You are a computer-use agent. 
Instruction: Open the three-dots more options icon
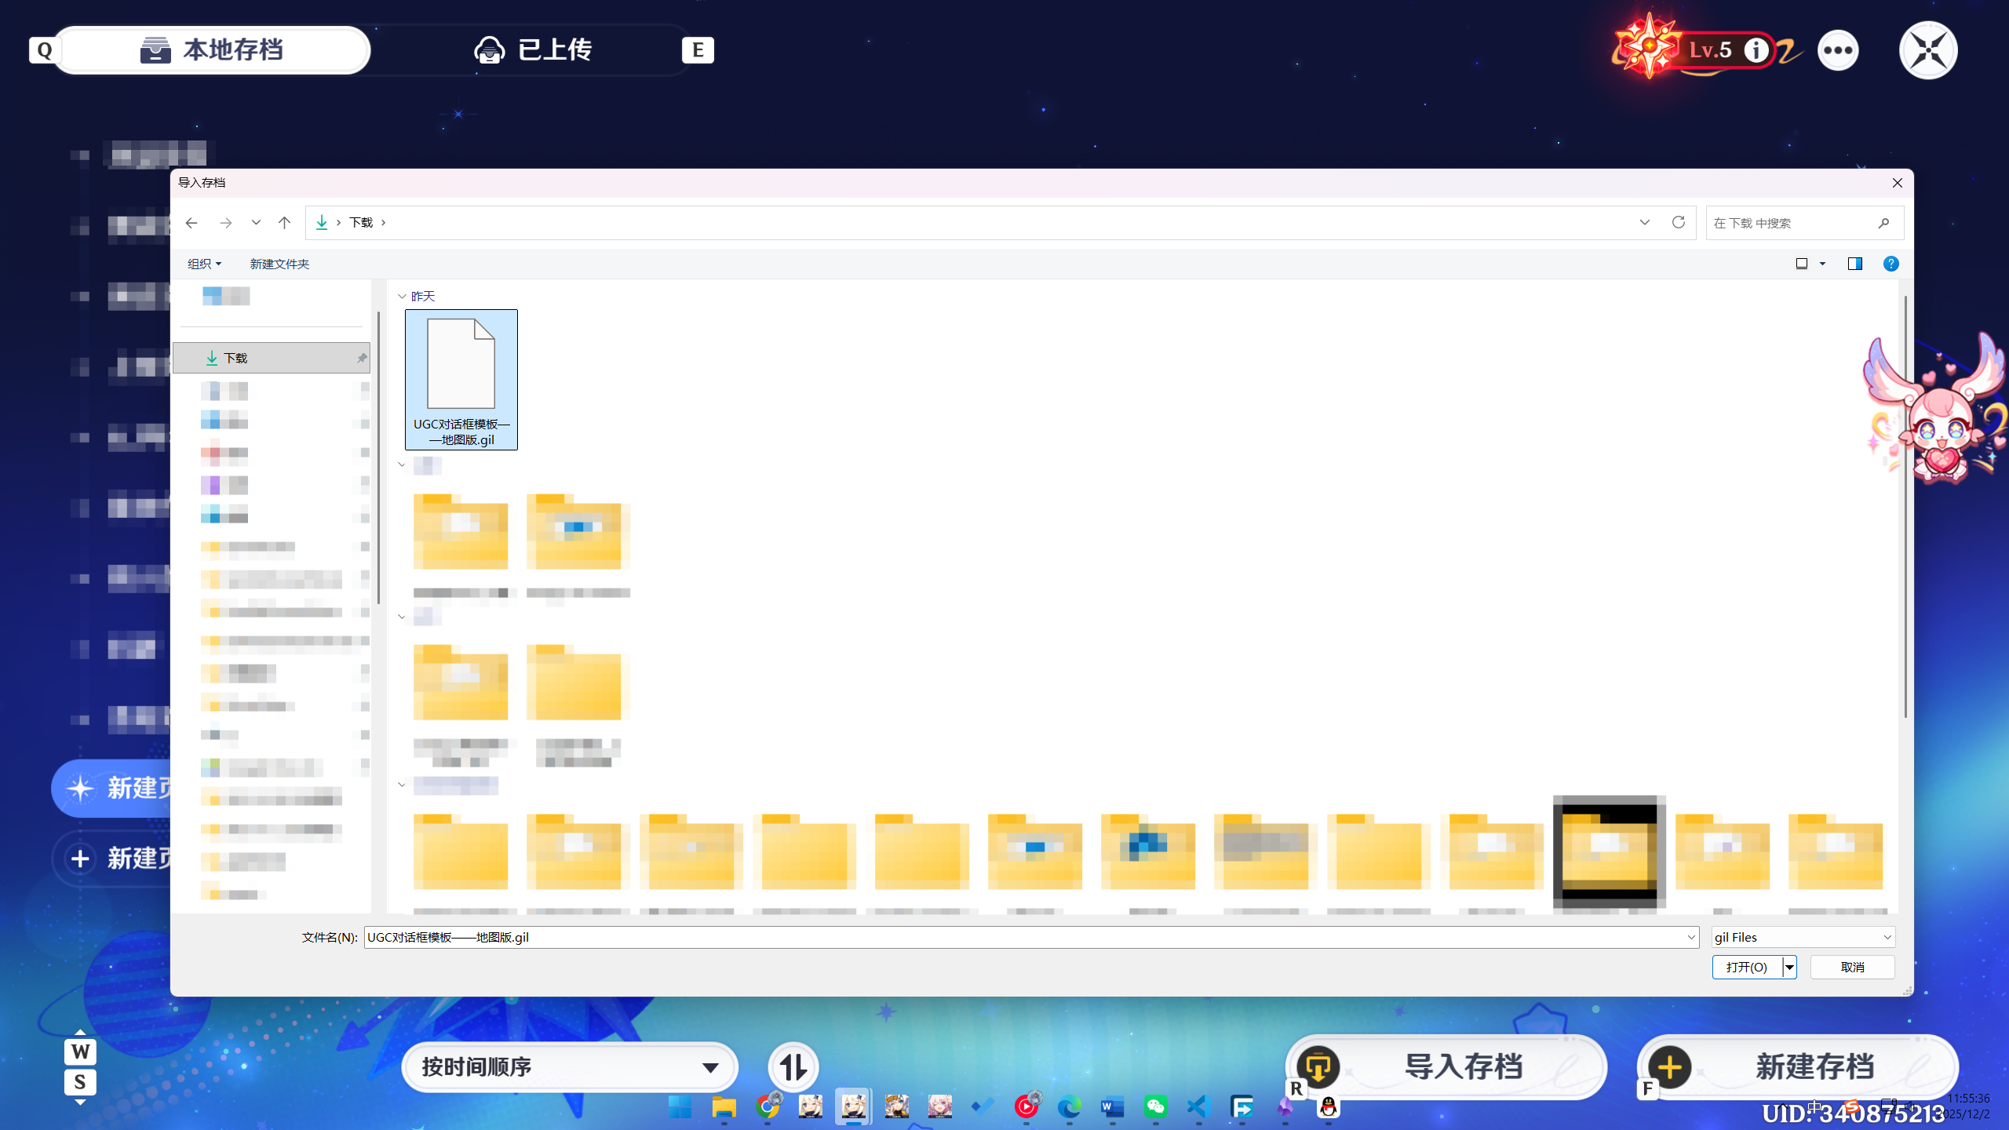1838,51
